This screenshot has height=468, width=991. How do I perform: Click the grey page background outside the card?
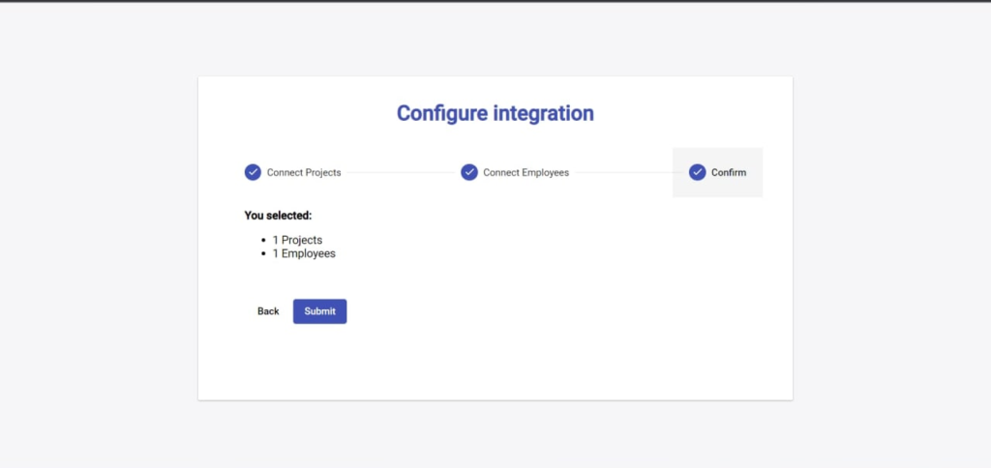pyautogui.click(x=97, y=242)
